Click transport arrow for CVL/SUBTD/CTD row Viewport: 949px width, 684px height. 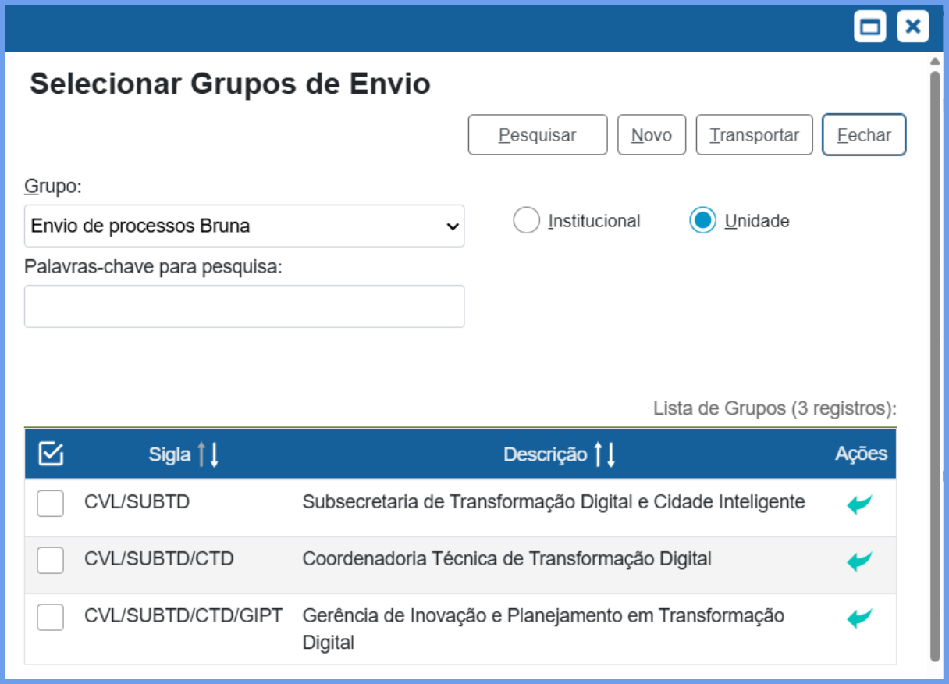click(859, 561)
